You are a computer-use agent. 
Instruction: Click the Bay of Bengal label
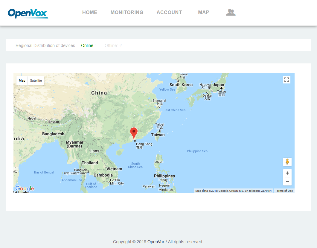[x=44, y=172]
